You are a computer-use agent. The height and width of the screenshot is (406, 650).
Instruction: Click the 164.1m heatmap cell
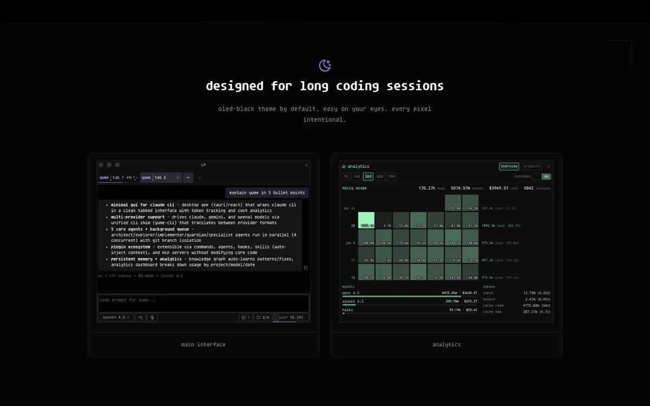(x=366, y=272)
